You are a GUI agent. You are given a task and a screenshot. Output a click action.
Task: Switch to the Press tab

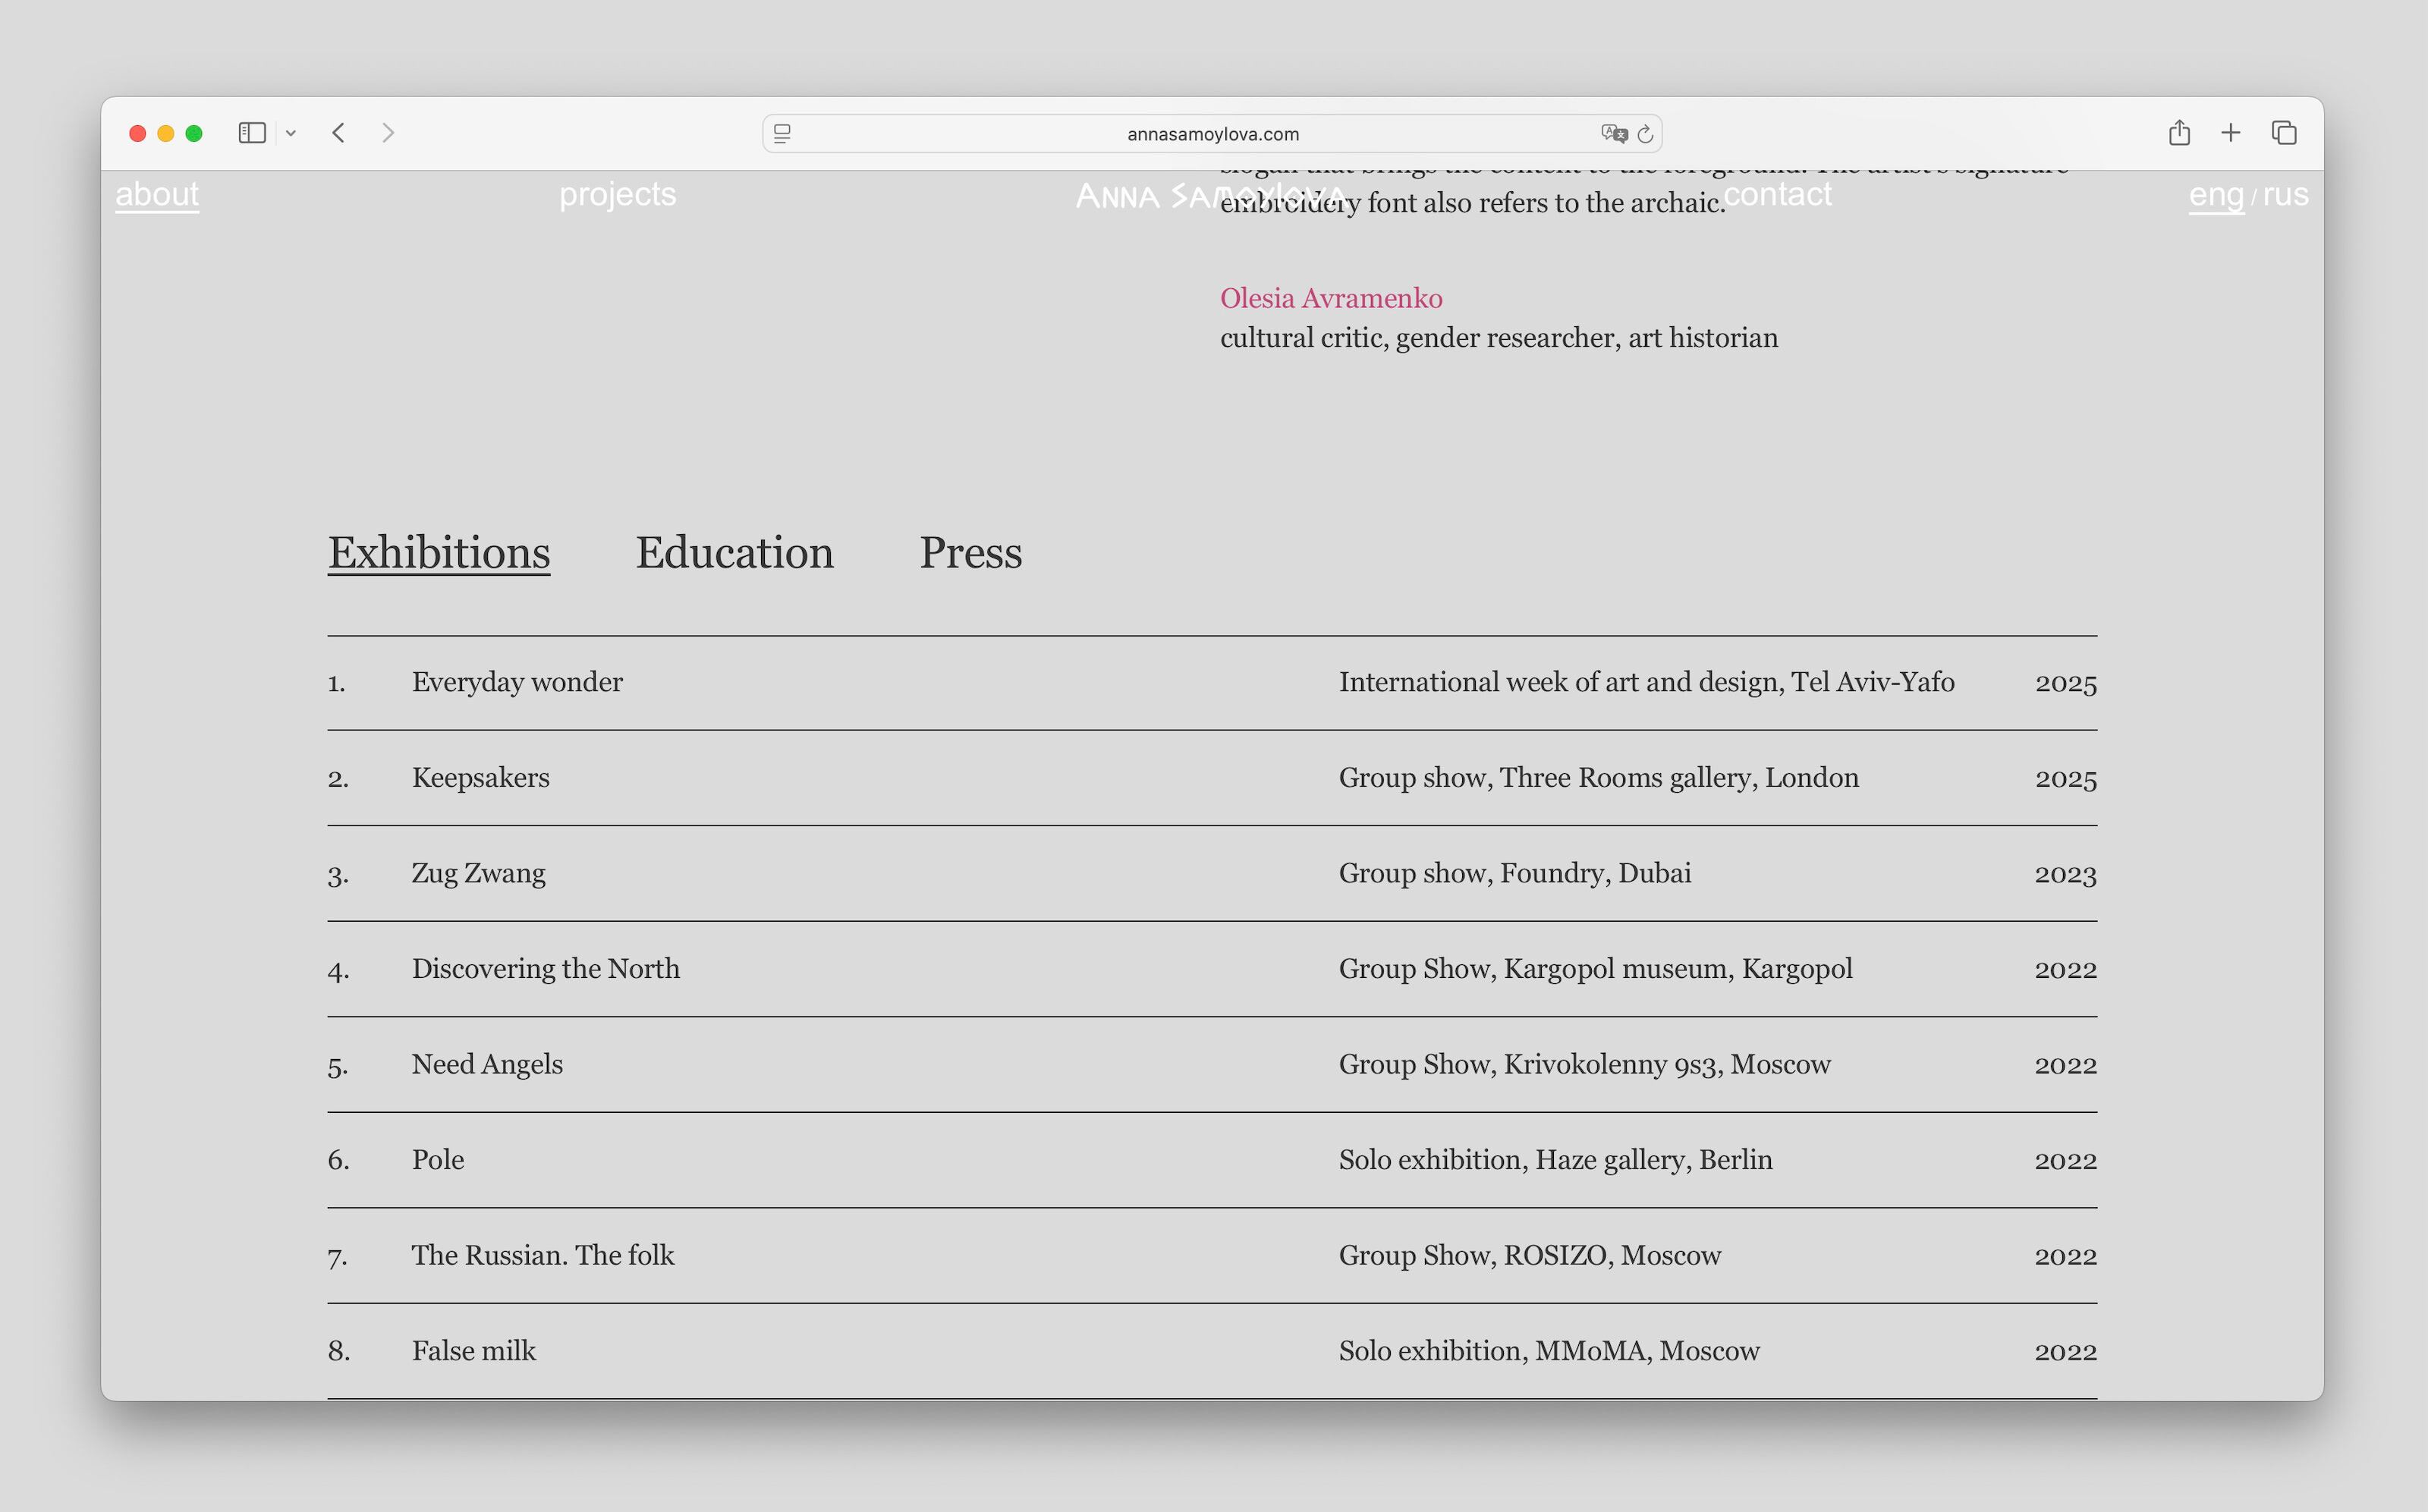(x=970, y=553)
